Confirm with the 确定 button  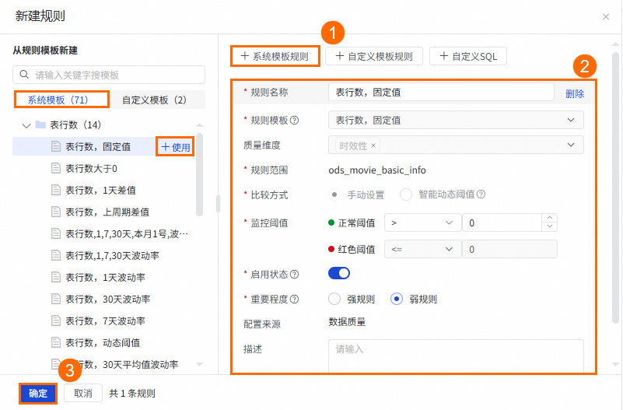(x=38, y=394)
